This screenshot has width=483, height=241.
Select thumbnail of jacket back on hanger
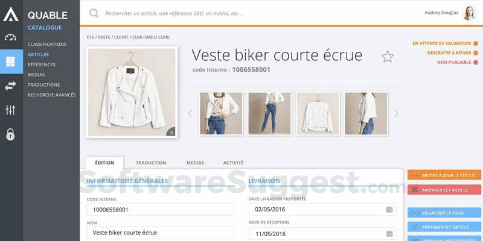pyautogui.click(x=318, y=113)
